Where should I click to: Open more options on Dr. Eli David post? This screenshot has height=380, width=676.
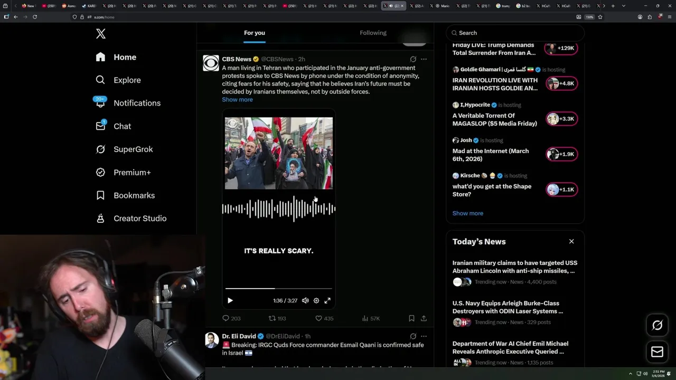(x=424, y=336)
